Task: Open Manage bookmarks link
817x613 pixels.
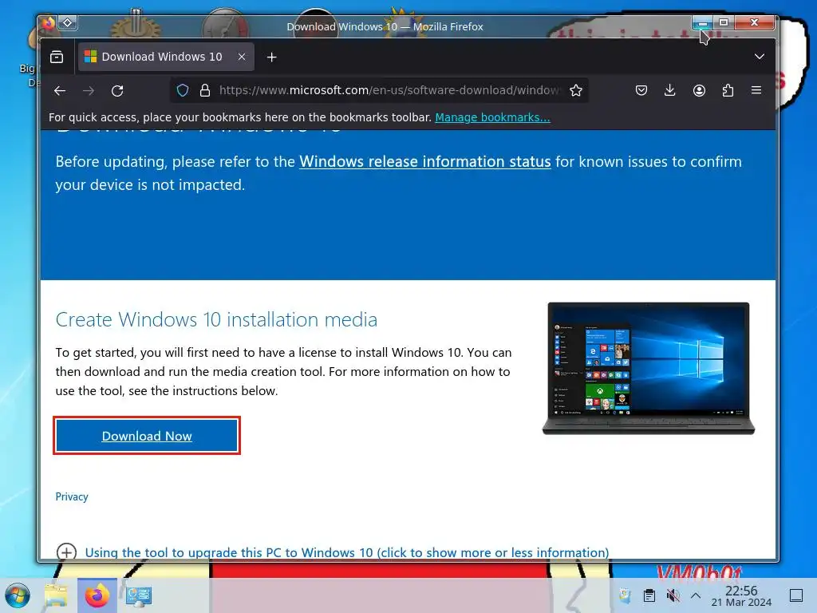Action: coord(492,117)
